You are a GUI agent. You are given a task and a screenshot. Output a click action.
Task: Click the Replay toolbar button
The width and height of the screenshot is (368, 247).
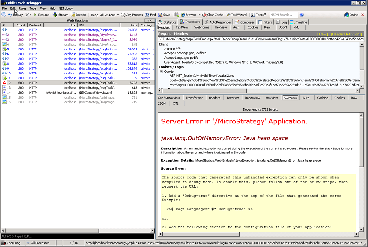point(16,15)
